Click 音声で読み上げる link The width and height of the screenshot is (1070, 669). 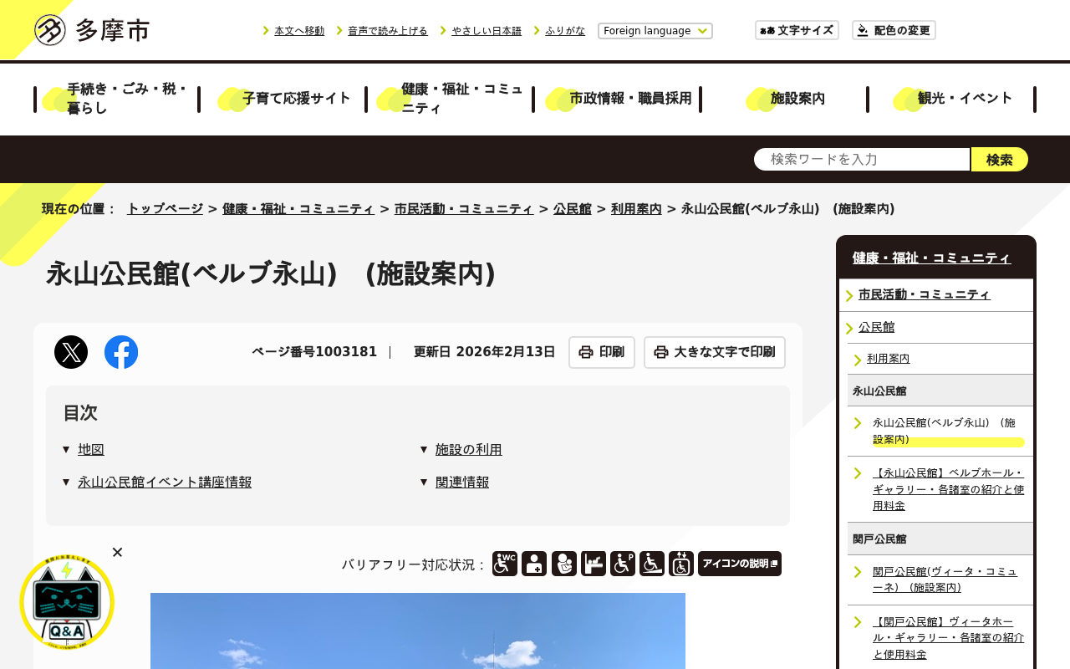(388, 31)
